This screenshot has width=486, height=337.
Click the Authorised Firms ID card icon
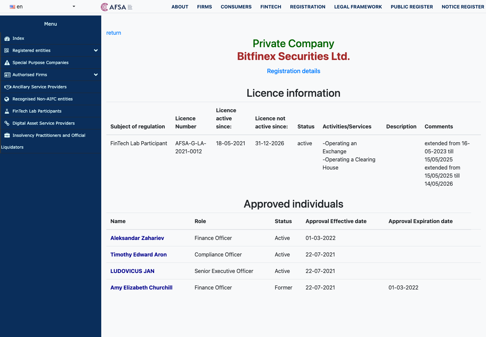coord(7,75)
